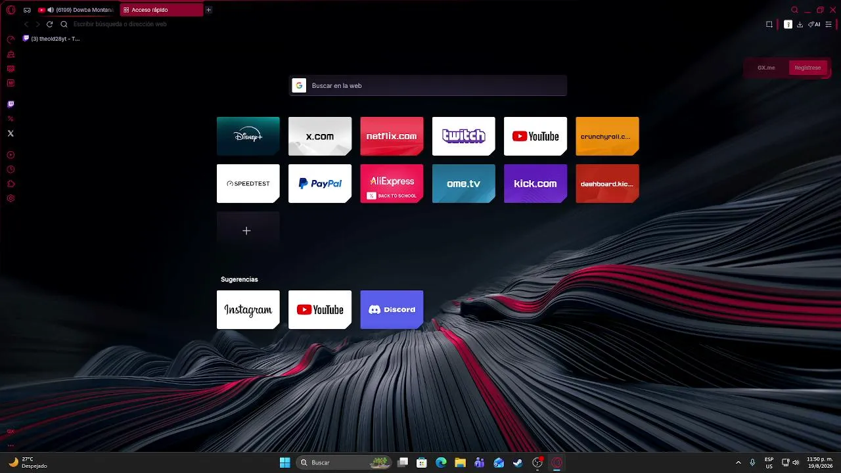Open the Disney+ speed dial tile
This screenshot has height=473, width=841.
coord(248,136)
